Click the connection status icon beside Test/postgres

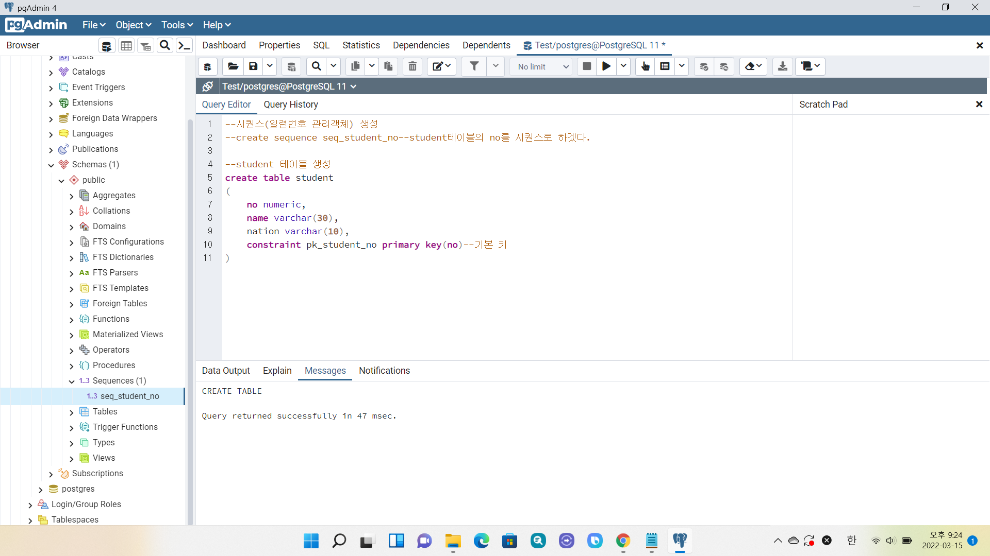[208, 86]
